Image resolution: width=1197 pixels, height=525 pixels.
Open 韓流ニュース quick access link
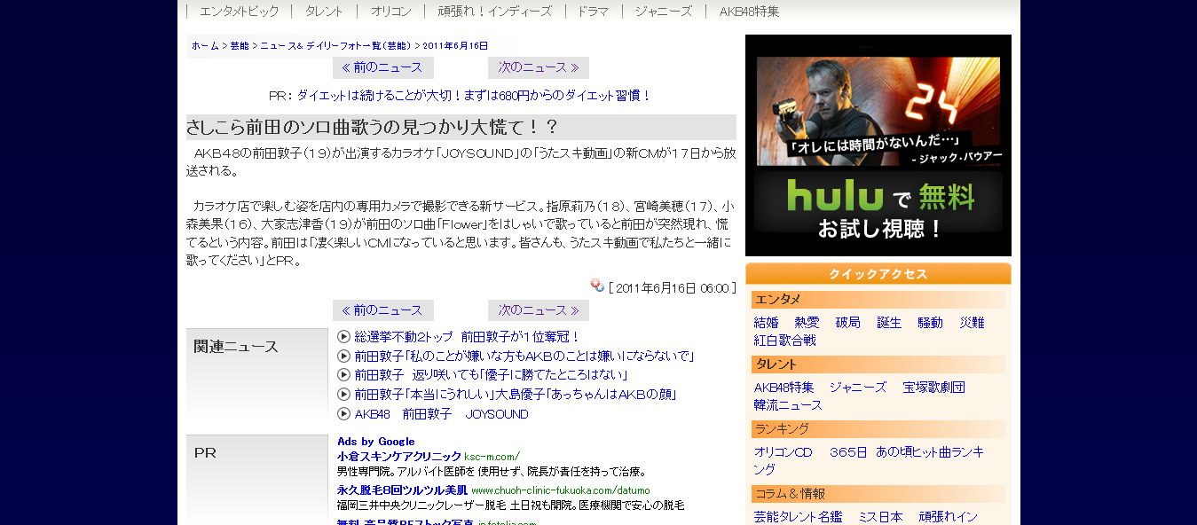789,405
